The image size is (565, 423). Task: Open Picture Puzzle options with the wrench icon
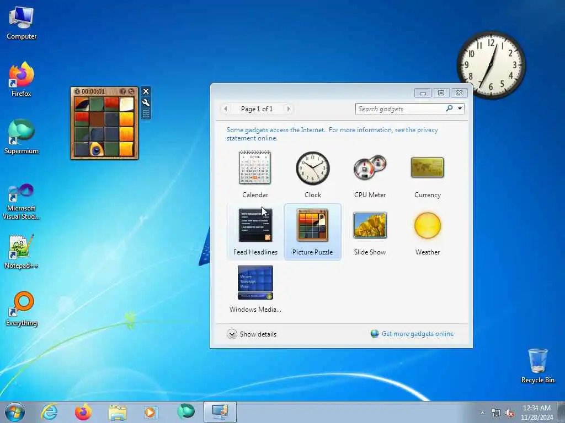coord(146,103)
